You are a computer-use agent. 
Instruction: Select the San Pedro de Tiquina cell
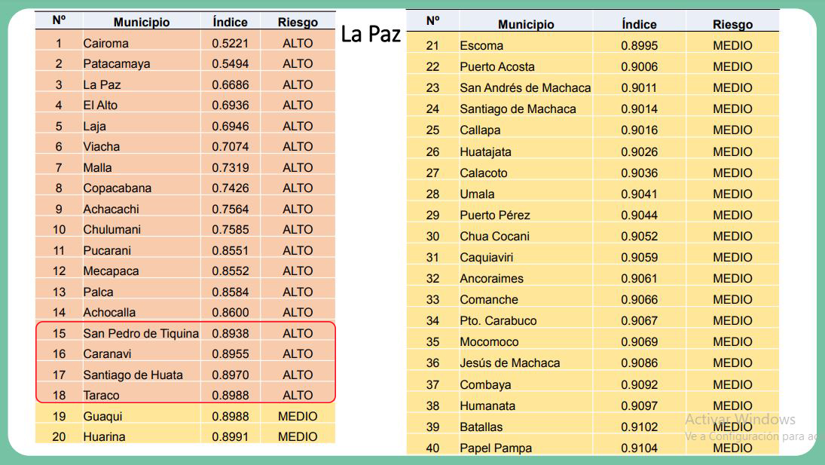(141, 333)
